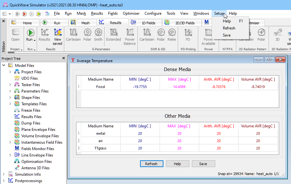Close the Project Tree panel
This screenshot has width=291, height=184.
[x=64, y=58]
